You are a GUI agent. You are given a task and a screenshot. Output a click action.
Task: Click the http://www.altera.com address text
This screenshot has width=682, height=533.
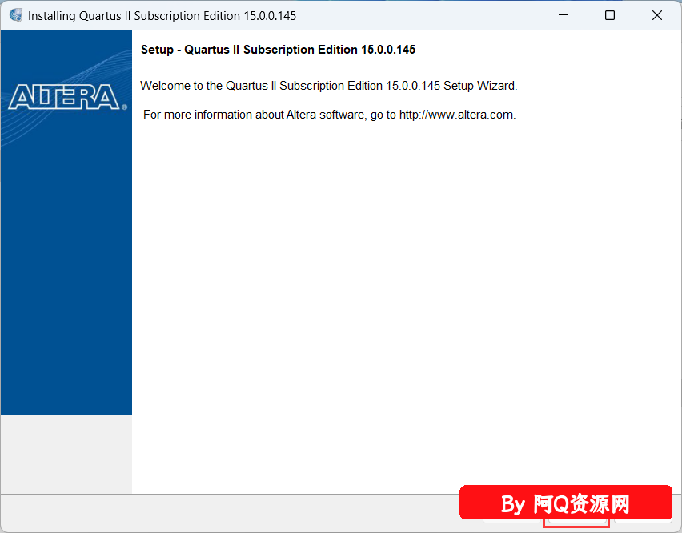click(x=455, y=115)
